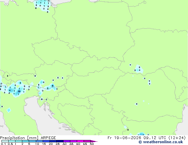Click the '45' legend scale label

point(85,144)
